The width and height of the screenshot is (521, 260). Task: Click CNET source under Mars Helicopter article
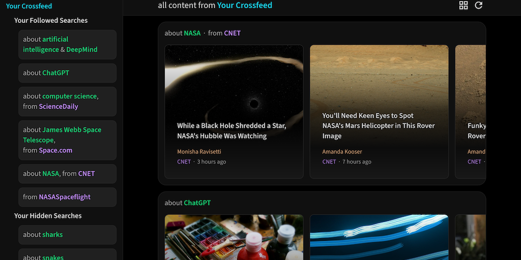(x=329, y=162)
